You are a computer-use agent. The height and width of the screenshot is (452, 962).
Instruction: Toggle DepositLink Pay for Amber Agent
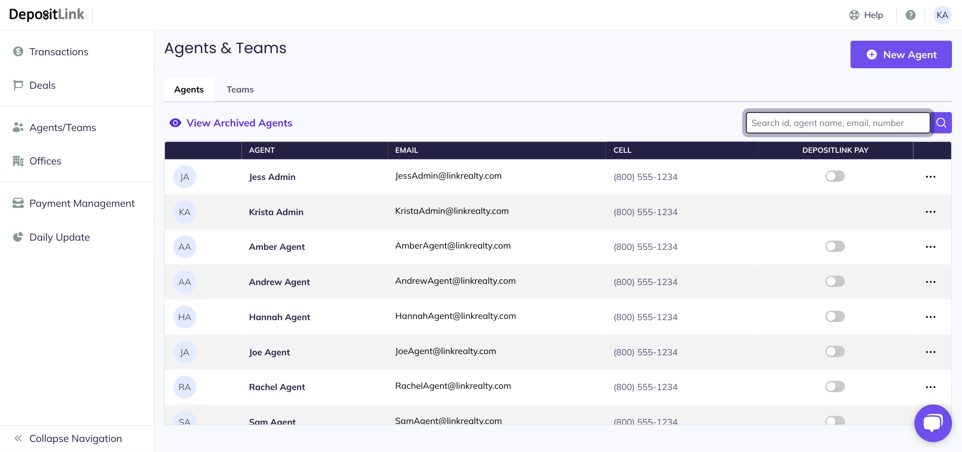[835, 246]
